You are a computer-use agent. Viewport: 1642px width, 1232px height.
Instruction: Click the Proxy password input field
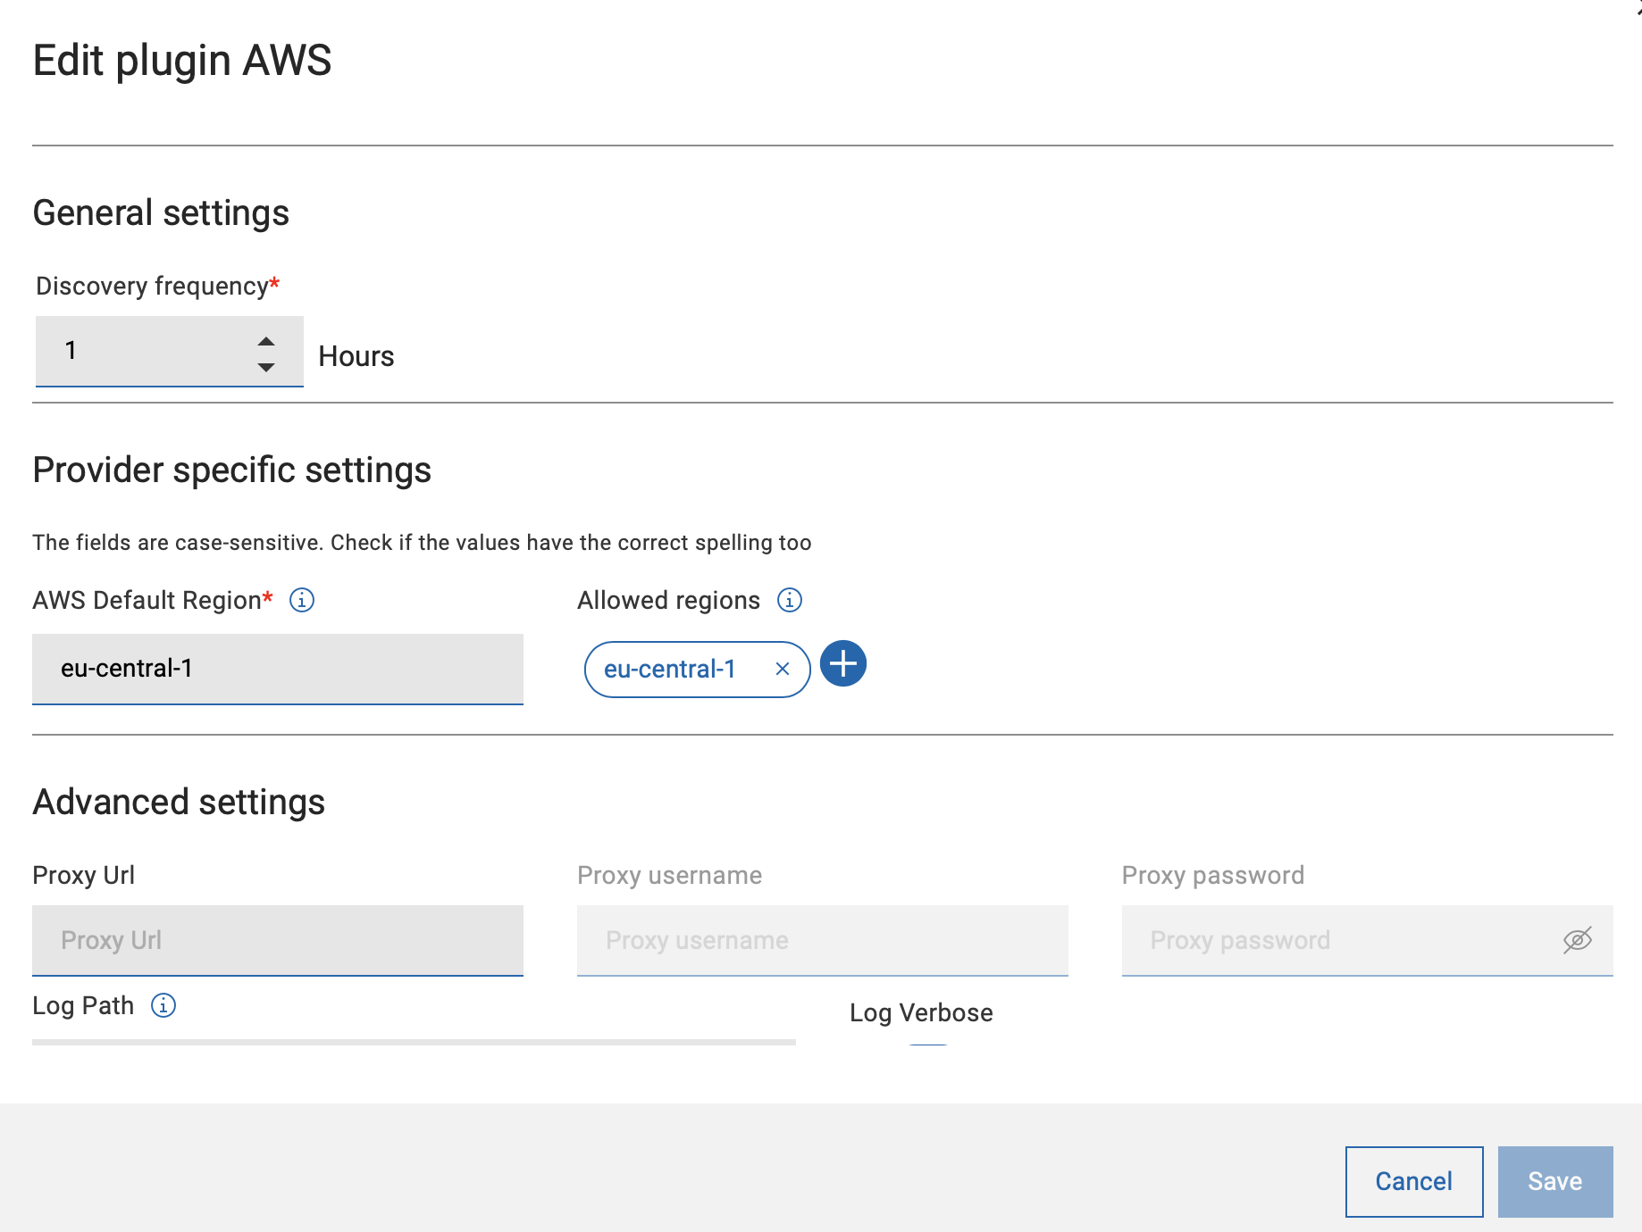(x=1340, y=940)
